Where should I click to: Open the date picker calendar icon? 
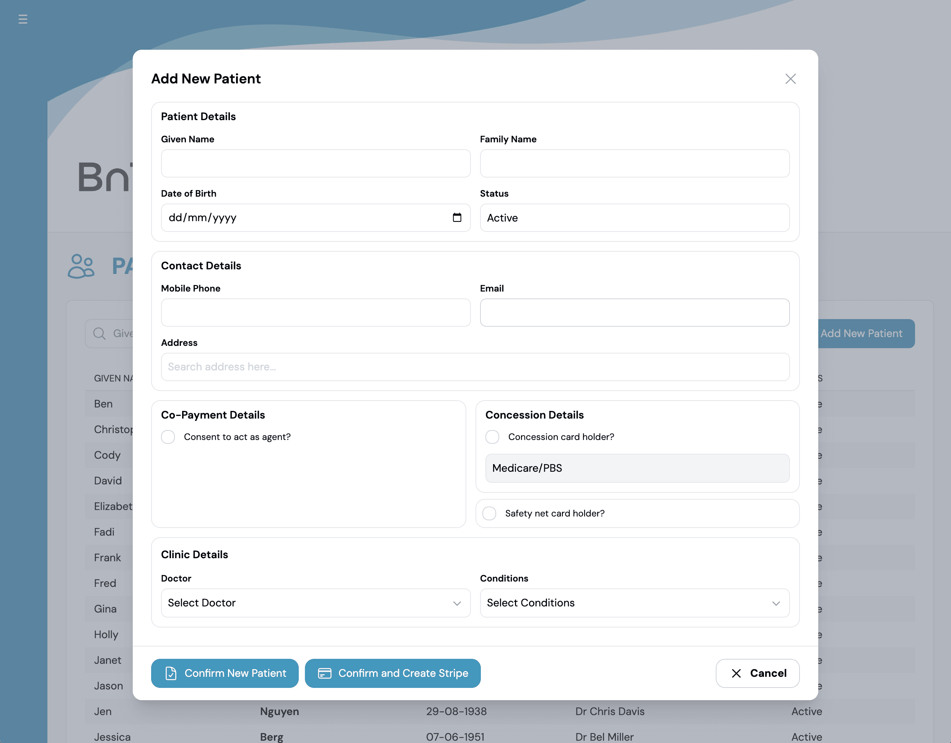tap(457, 217)
